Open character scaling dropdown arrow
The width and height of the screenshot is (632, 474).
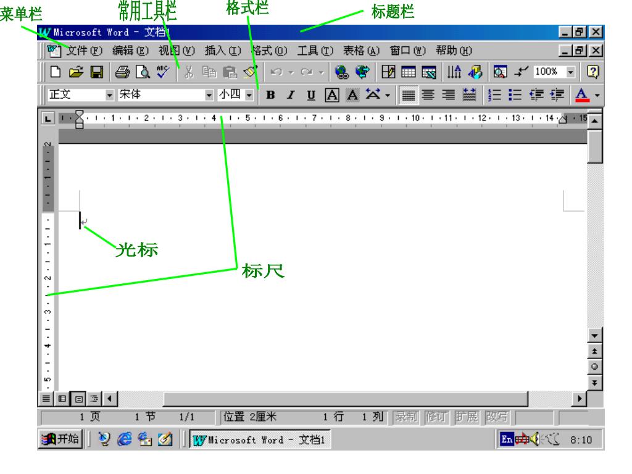(x=388, y=96)
